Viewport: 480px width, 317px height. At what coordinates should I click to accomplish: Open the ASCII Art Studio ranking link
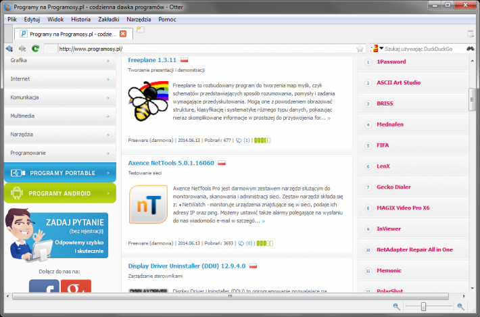tap(399, 82)
